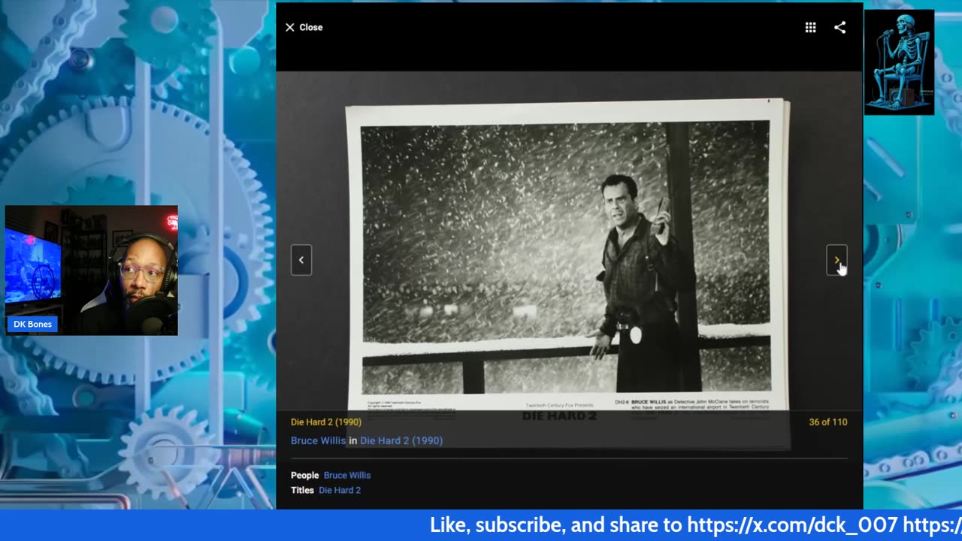Screen dimensions: 962x541
Task: Click the Titles label
Action: [302, 491]
